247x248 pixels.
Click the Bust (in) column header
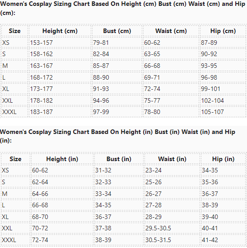pyautogui.click(x=119, y=159)
